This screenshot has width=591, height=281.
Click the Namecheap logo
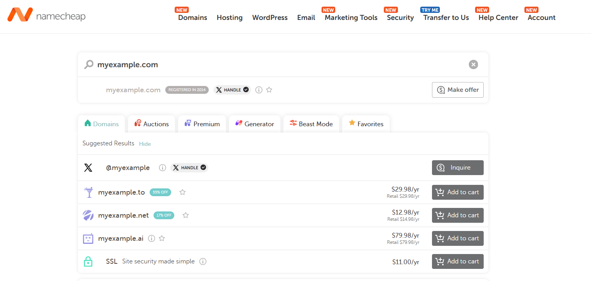(x=46, y=15)
